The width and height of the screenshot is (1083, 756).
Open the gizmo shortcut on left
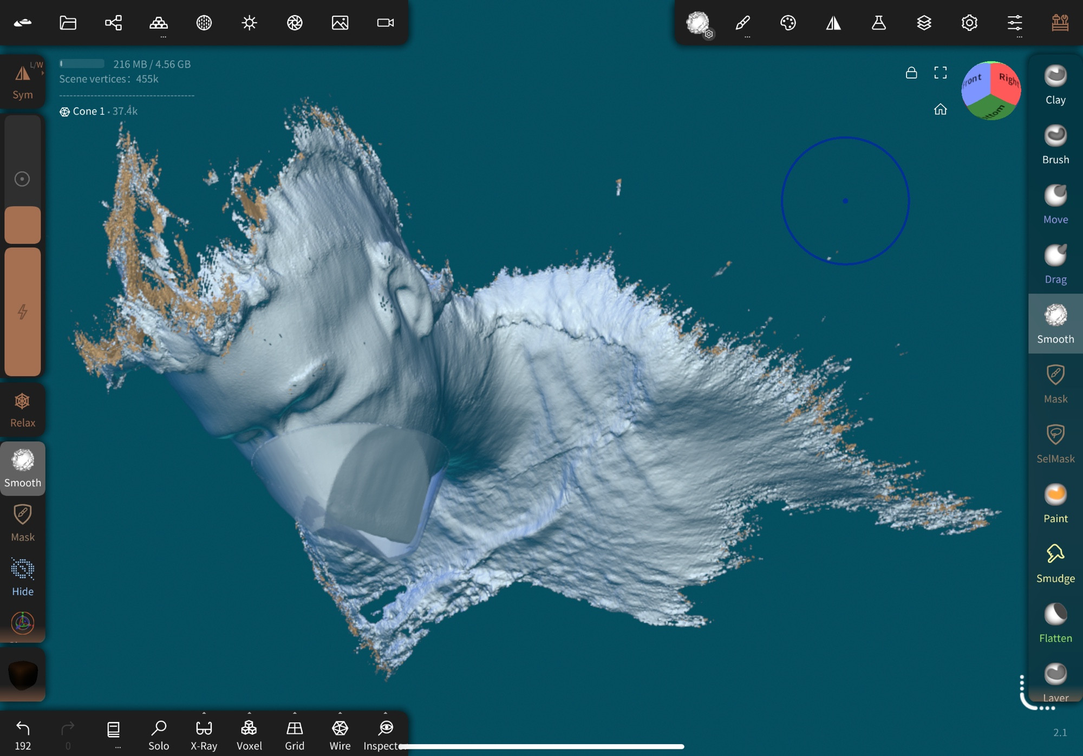[x=23, y=623]
